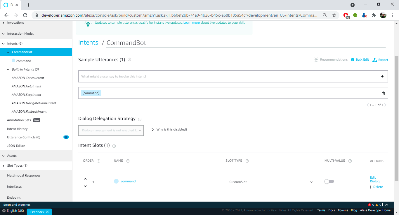Open AMAZON.FallbackIntent
Image resolution: width=399 pixels, height=215 pixels.
(29, 112)
